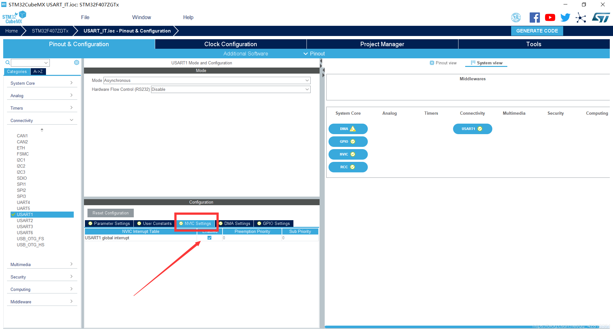The height and width of the screenshot is (332, 613).
Task: Open the peripheral search dropdown
Action: pyautogui.click(x=46, y=63)
